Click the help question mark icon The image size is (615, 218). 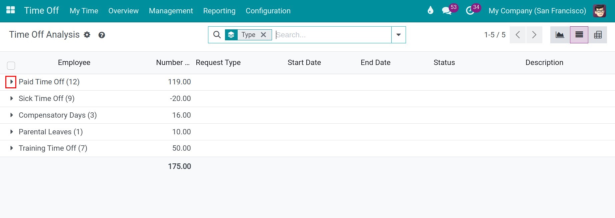(102, 35)
